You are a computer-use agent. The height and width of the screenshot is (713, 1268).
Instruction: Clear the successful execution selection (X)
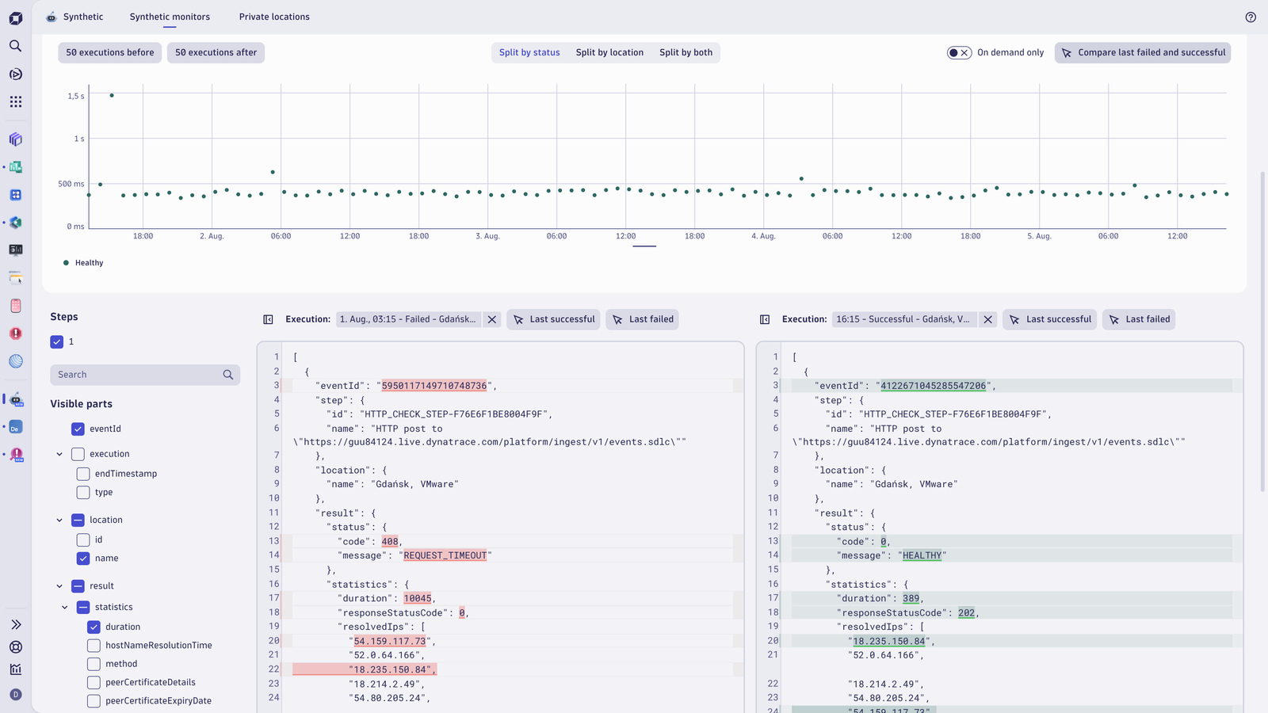tap(988, 319)
